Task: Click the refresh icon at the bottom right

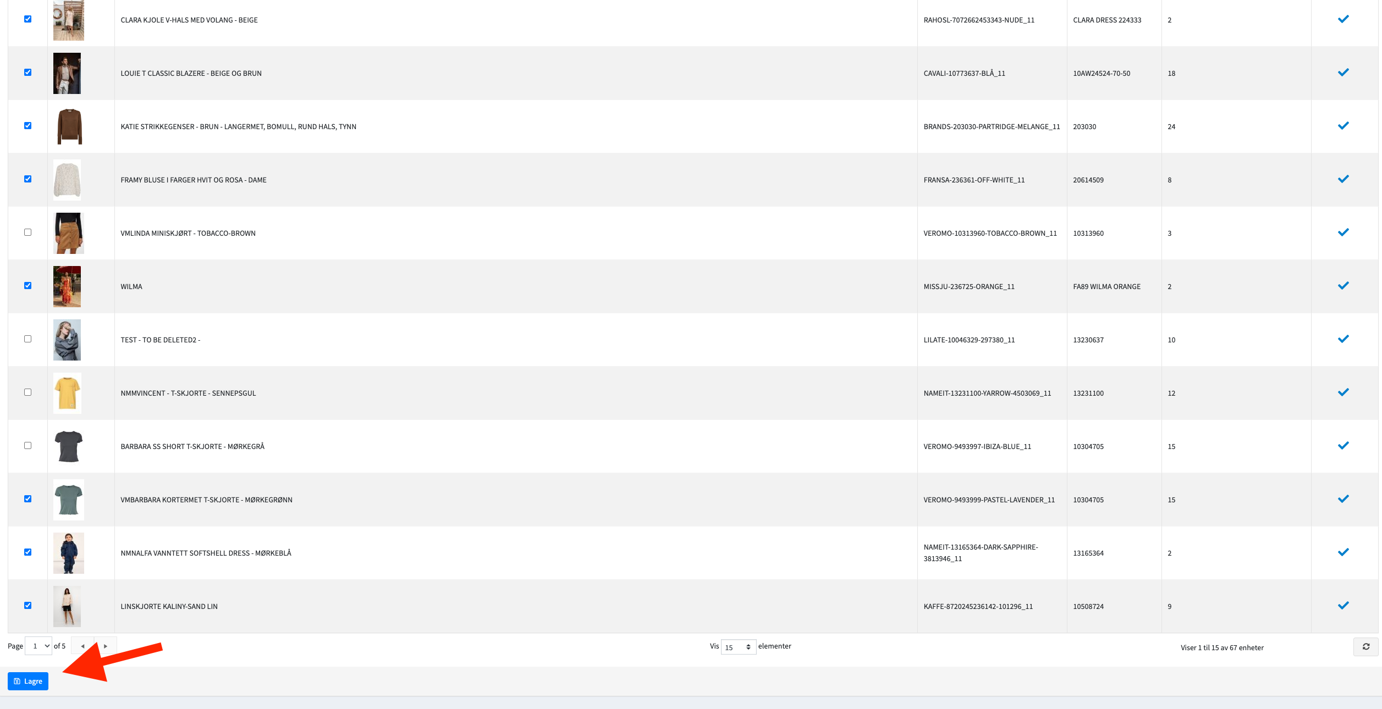Action: tap(1366, 647)
